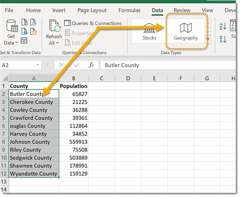Screen dimensions: 240x197
Task: Click the greyed Properties button
Action: click(x=79, y=33)
